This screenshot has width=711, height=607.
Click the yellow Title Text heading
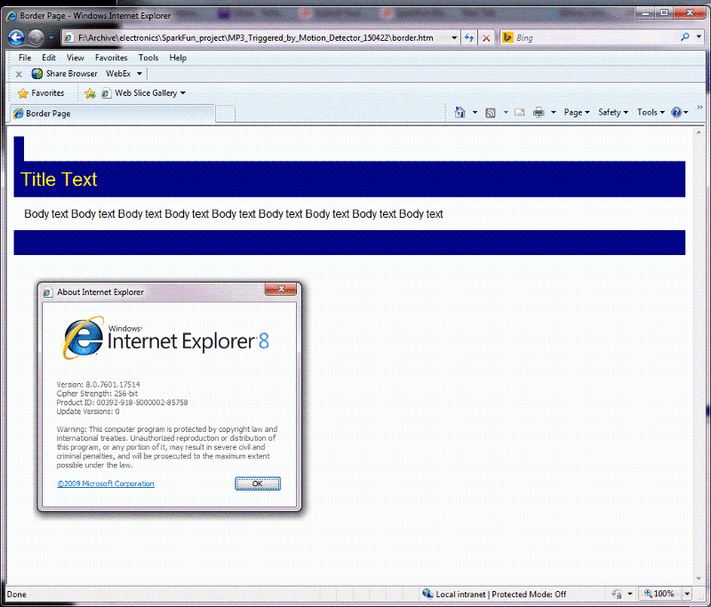click(x=59, y=180)
